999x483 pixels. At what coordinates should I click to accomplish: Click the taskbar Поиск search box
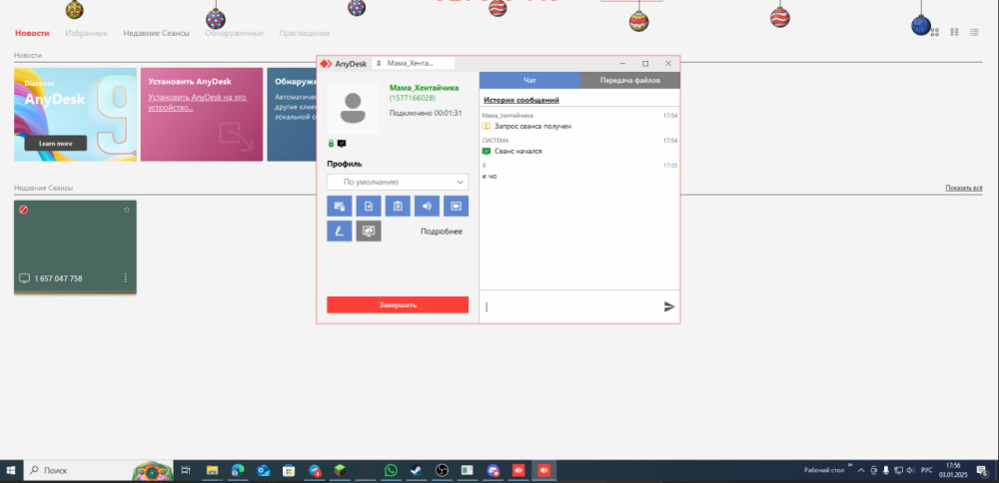(x=99, y=471)
